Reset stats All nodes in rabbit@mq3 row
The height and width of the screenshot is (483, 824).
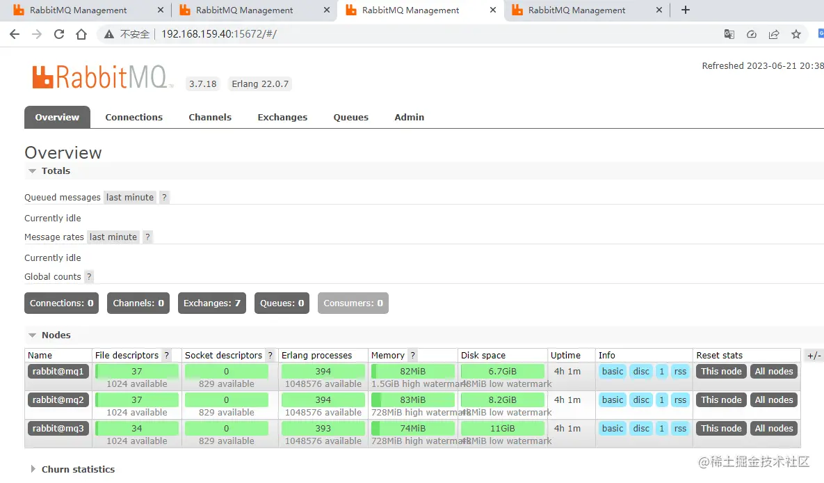point(773,428)
